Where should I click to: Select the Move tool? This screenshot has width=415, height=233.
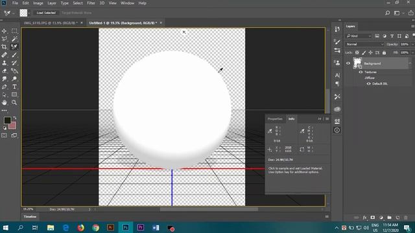5,31
